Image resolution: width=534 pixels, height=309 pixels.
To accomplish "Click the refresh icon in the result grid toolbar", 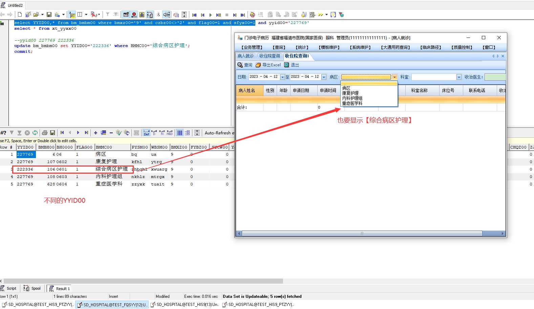I will click(x=35, y=133).
